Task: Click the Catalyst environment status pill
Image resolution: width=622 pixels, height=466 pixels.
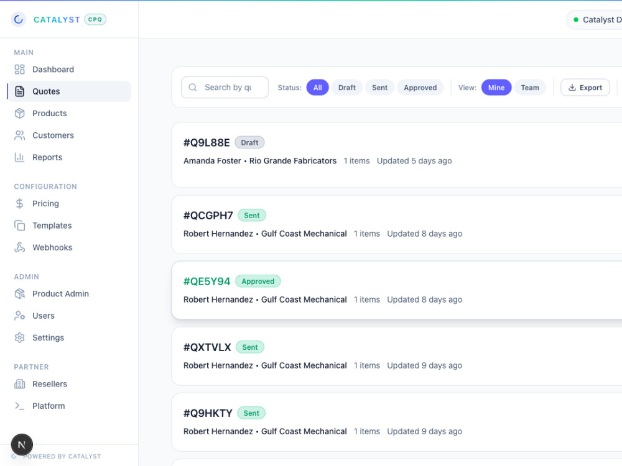Action: click(595, 20)
